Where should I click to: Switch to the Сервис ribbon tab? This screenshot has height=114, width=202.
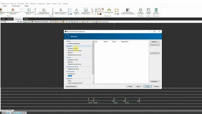[x=27, y=6]
